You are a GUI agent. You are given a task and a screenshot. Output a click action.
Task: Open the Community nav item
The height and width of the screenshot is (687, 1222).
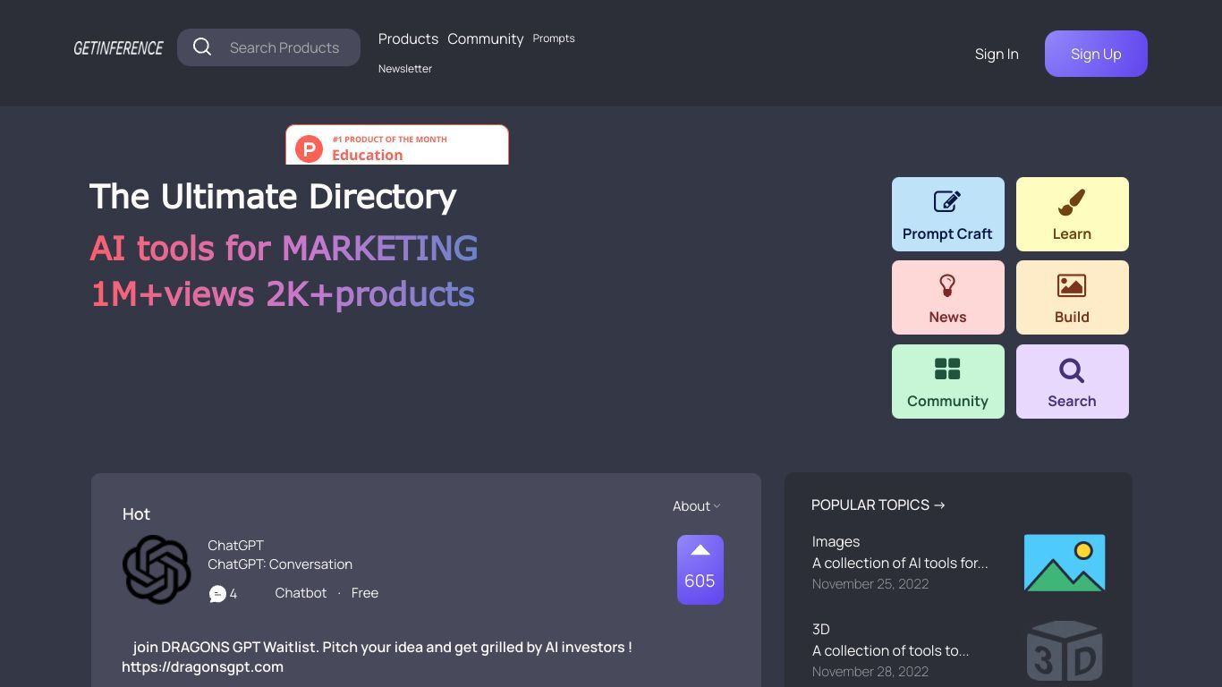pos(486,38)
